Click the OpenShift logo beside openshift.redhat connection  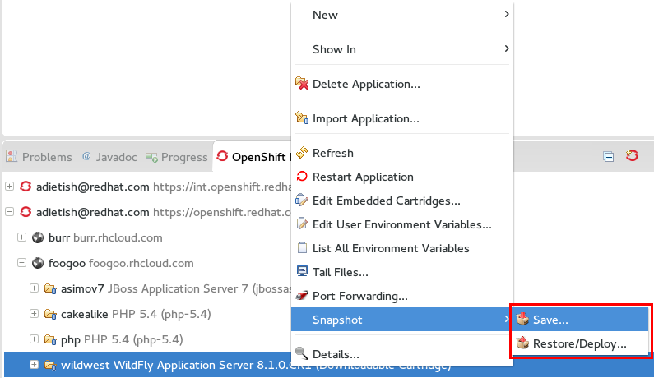point(26,212)
